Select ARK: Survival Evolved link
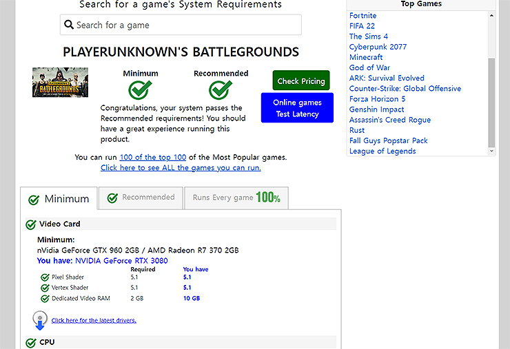The height and width of the screenshot is (349, 510). click(387, 78)
